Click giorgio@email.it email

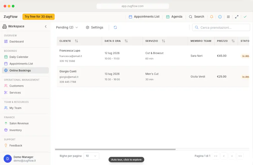pyautogui.click(x=69, y=77)
